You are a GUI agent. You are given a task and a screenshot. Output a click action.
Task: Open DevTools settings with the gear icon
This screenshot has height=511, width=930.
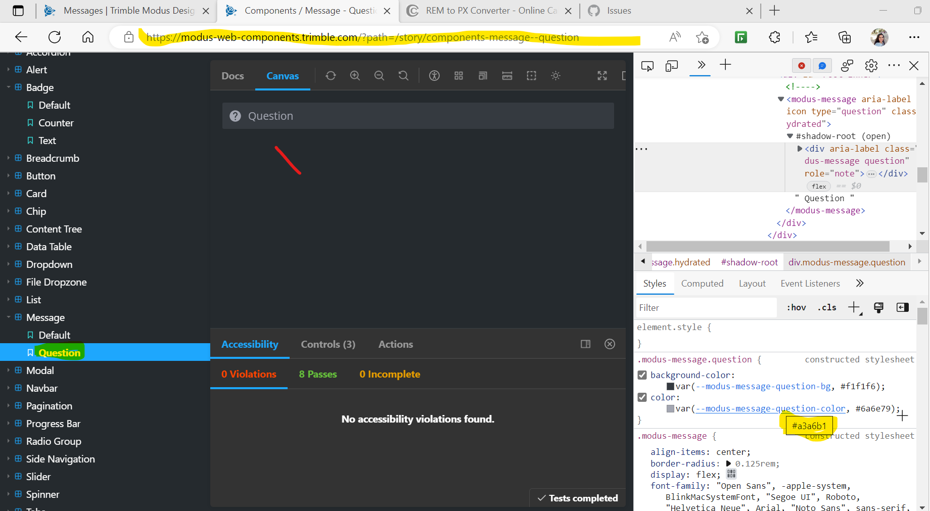[871, 65]
